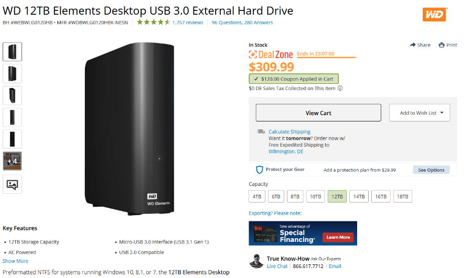Viewport: 472px width, 278px height.
Task: Expand Key Features with Show More
Action: coord(15,261)
